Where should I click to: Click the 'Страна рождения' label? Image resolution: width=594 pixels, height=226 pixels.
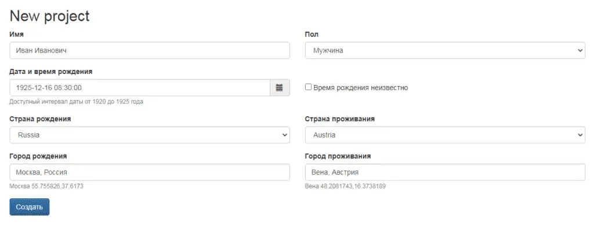[x=40, y=119]
